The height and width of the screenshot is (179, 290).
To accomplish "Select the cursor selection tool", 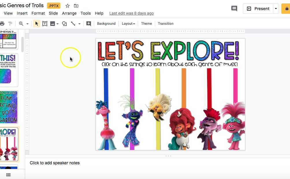I will [36, 24].
